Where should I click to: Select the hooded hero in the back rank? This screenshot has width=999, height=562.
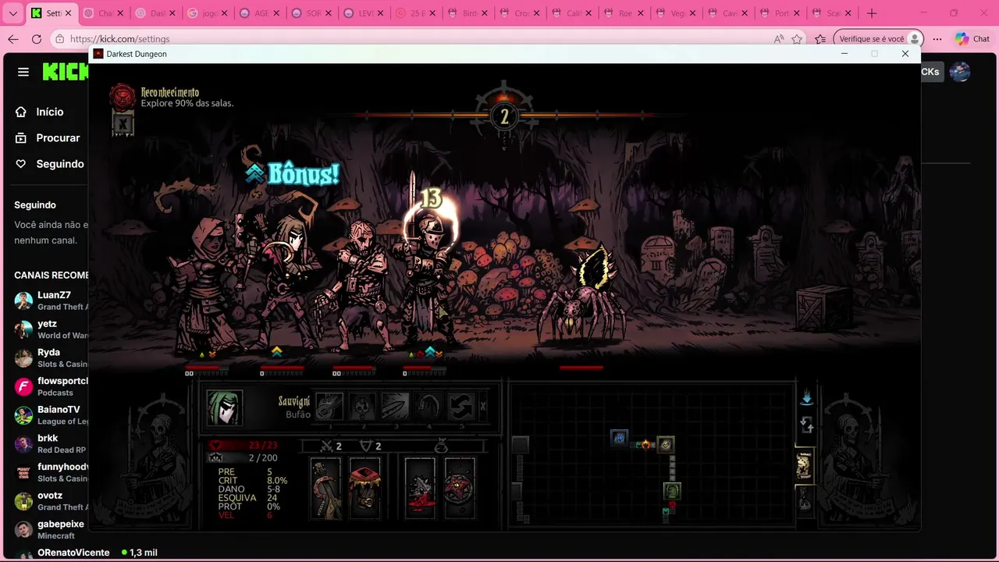pyautogui.click(x=204, y=285)
